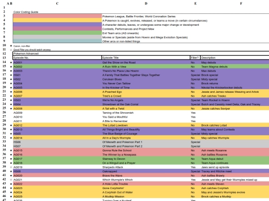
Task: Select 'Ash meets Steven' description cell
Action: (235, 184)
